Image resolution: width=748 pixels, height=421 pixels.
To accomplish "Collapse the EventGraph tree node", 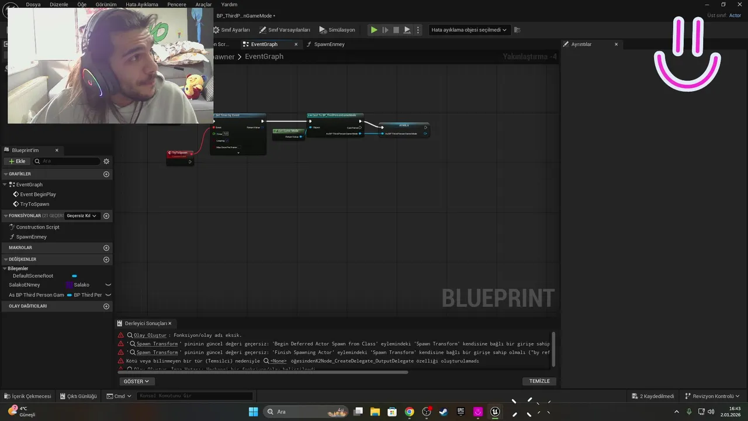I will click(x=5, y=185).
